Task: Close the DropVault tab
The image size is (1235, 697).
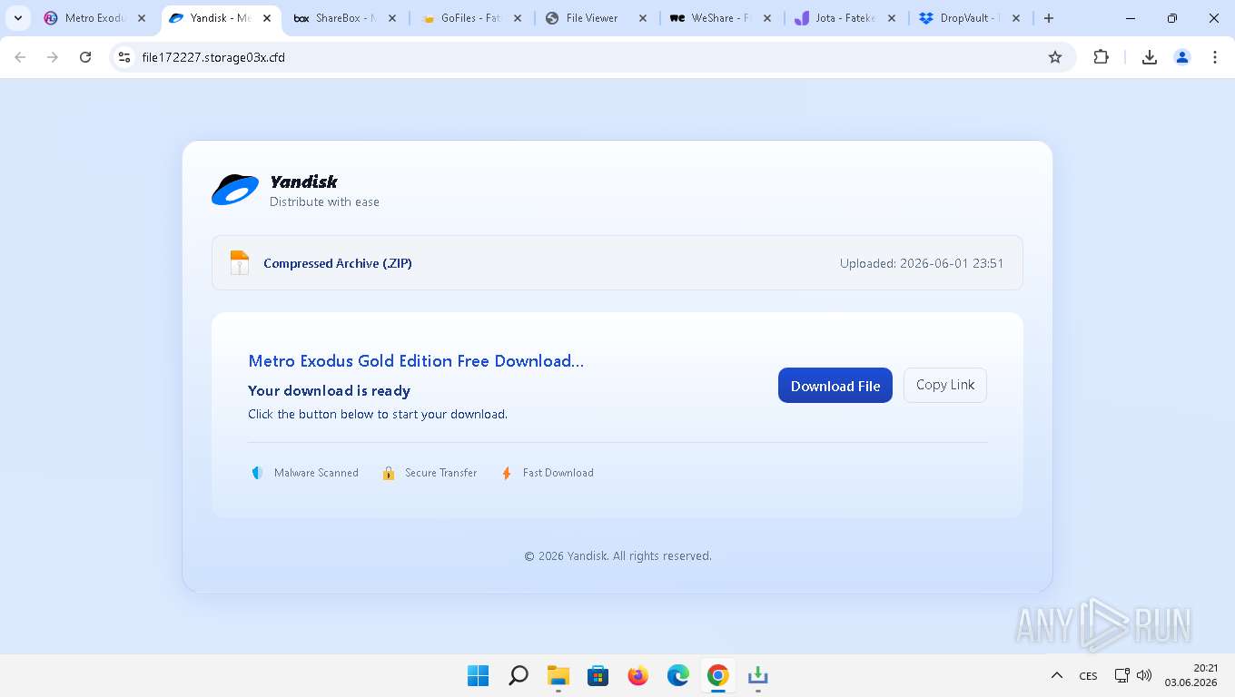Action: tap(1016, 18)
